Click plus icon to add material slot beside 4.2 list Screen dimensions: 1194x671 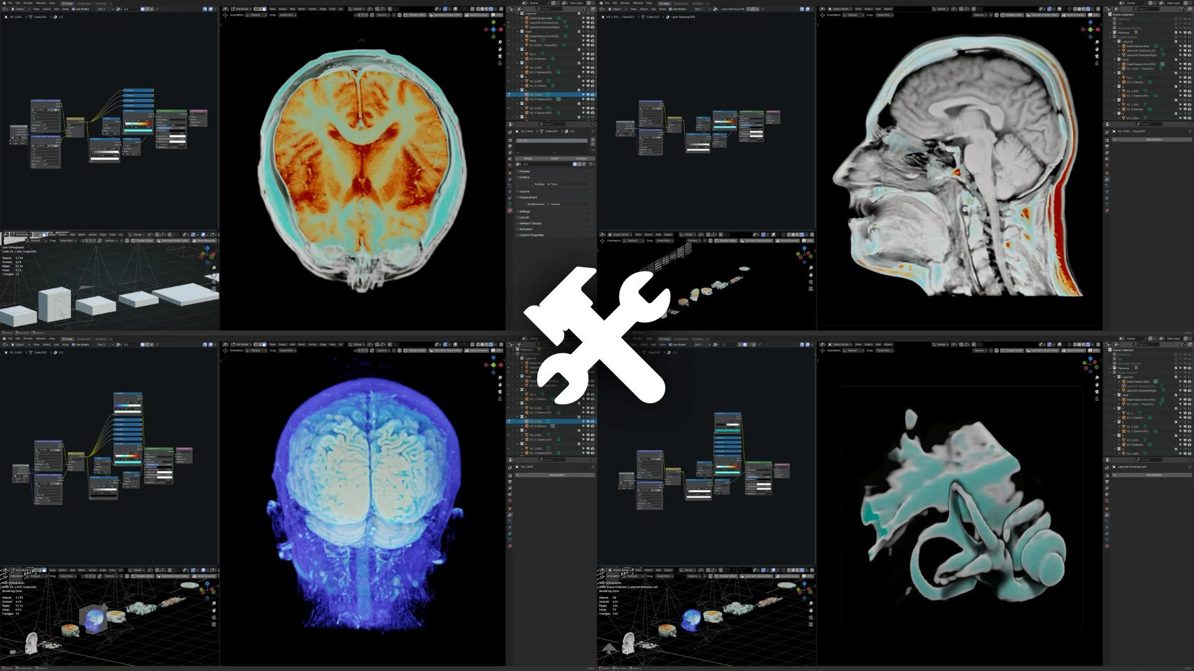[593, 140]
